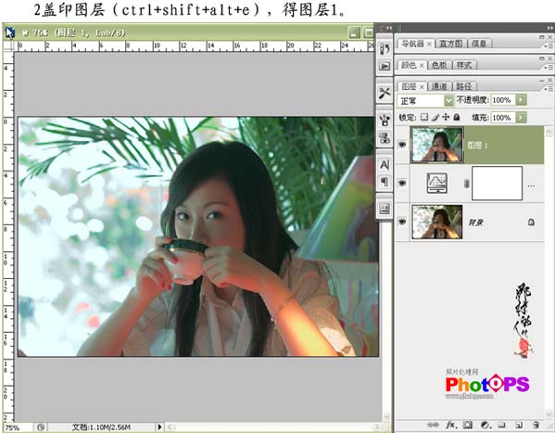The height and width of the screenshot is (433, 555).
Task: Toggle lock position
Action: [x=446, y=117]
